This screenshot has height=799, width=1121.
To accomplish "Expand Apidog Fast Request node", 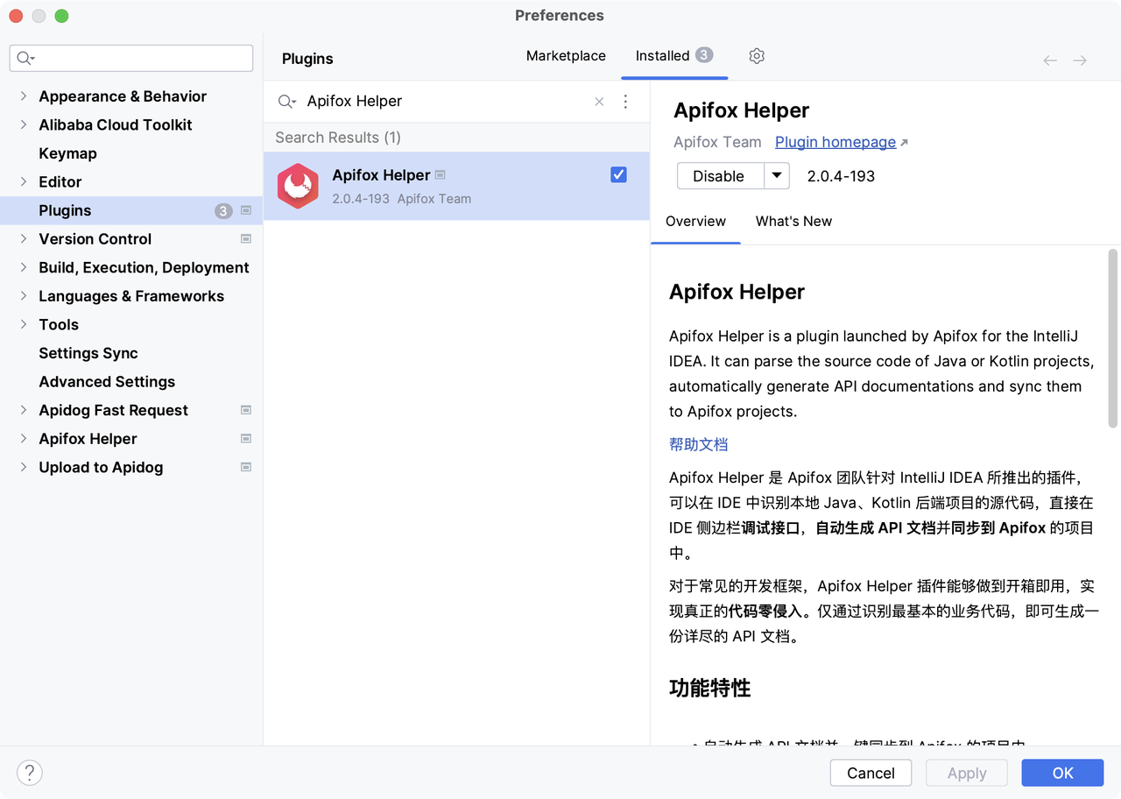I will pos(23,410).
